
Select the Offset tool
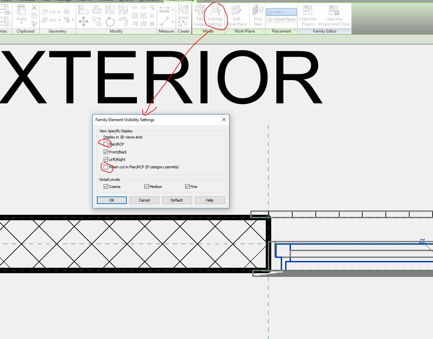click(x=97, y=9)
